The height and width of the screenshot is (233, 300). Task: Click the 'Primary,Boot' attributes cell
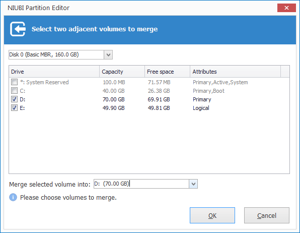click(x=208, y=91)
